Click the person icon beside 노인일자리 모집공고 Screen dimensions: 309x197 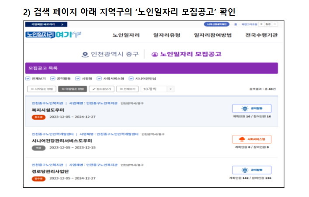pyautogui.click(x=155, y=54)
